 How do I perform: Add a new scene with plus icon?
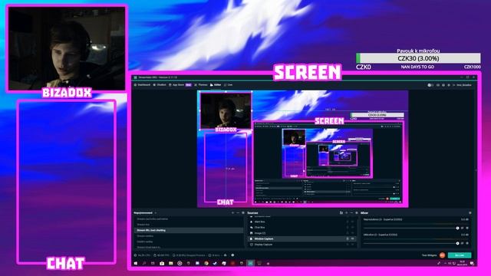pyautogui.click(x=232, y=213)
